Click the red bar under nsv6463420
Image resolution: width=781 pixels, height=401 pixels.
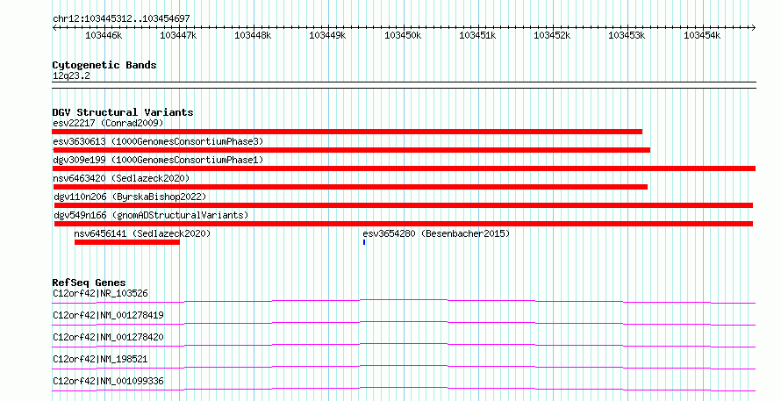pos(351,187)
